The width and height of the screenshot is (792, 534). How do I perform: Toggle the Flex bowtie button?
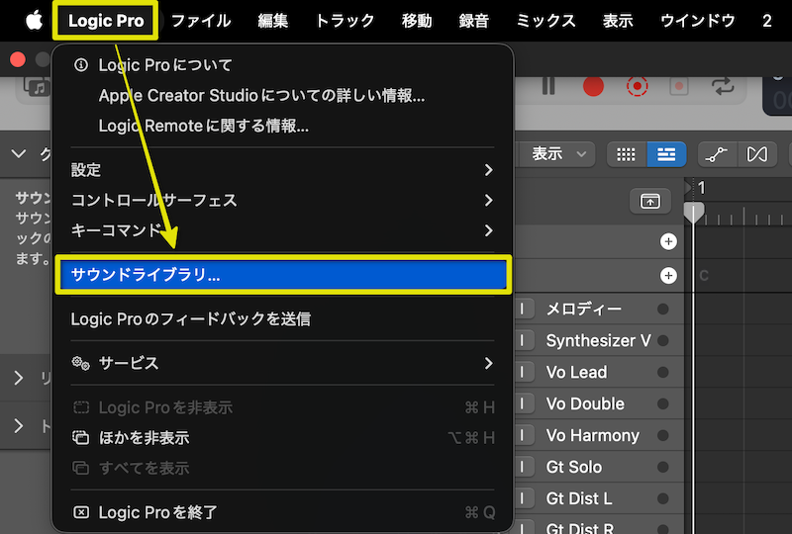click(x=757, y=154)
